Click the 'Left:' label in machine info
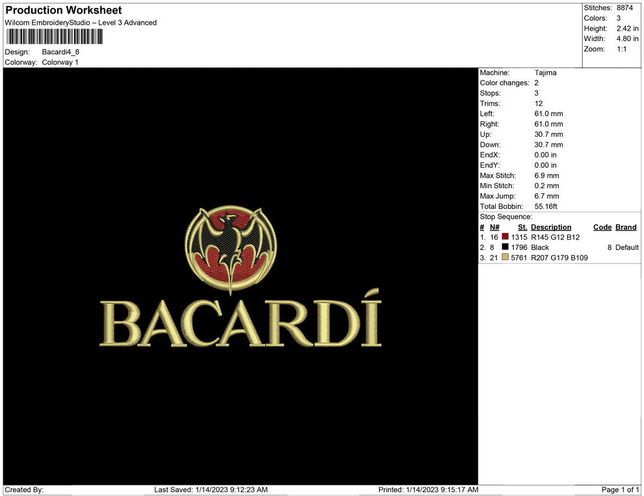Viewport: 644px width, 496px height. click(x=487, y=114)
